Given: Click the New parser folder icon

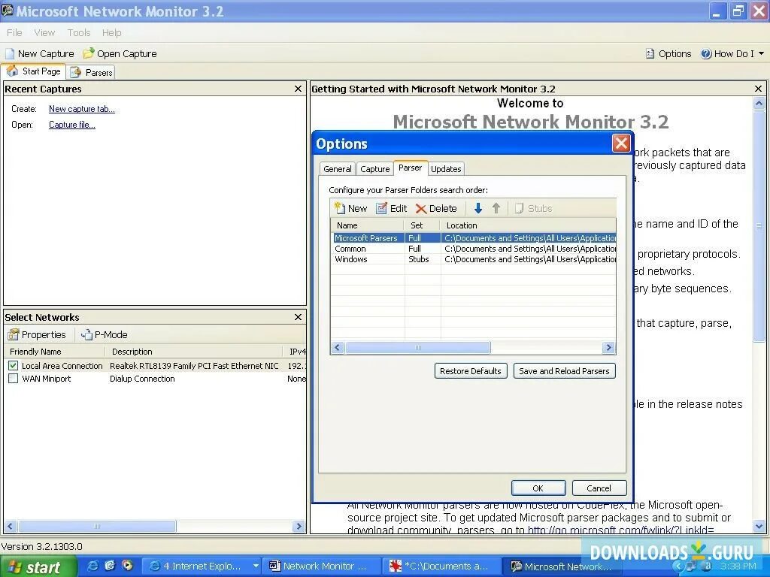Looking at the screenshot, I should click(x=340, y=209).
